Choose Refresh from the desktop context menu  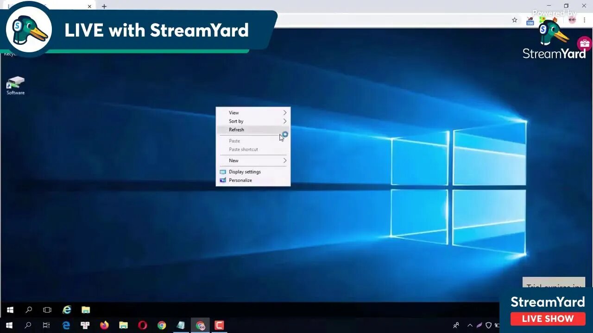click(253, 129)
